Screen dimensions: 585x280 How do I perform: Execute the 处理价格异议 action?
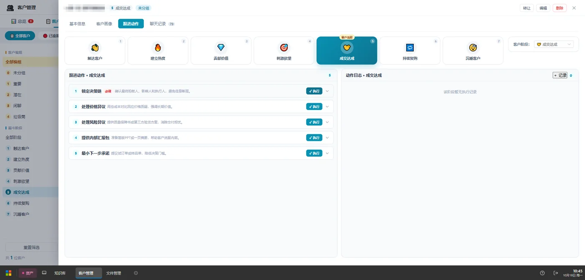coord(314,107)
